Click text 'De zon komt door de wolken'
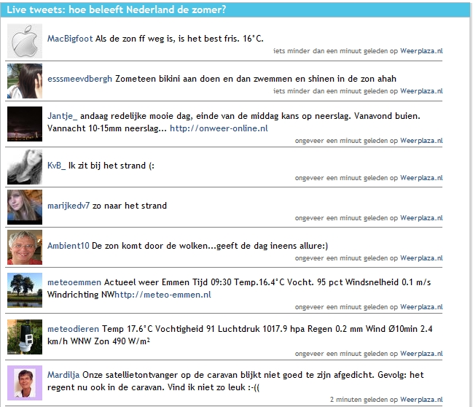 [149, 246]
